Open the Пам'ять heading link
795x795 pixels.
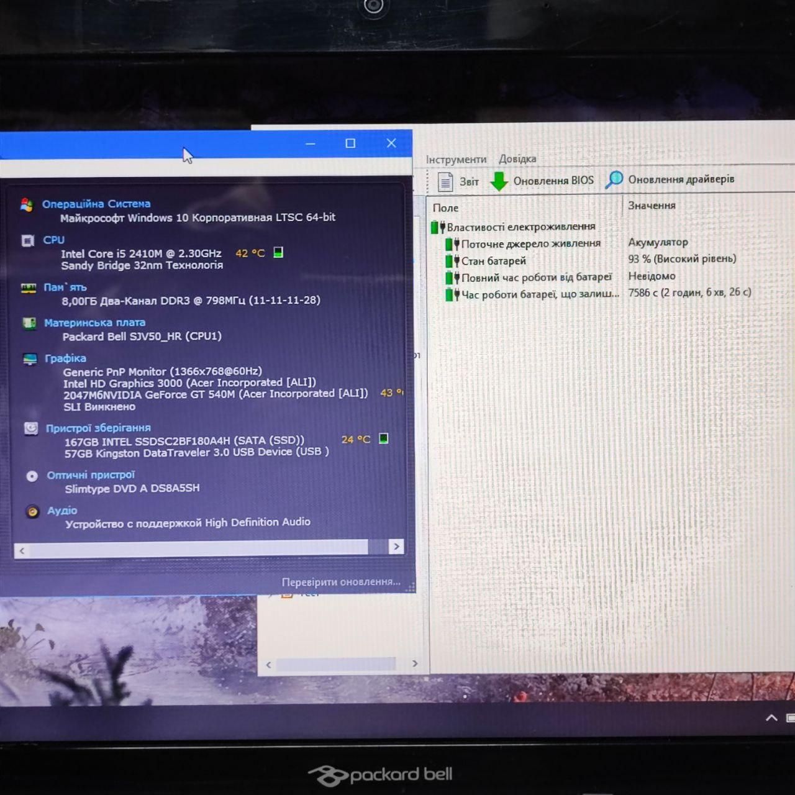(65, 288)
